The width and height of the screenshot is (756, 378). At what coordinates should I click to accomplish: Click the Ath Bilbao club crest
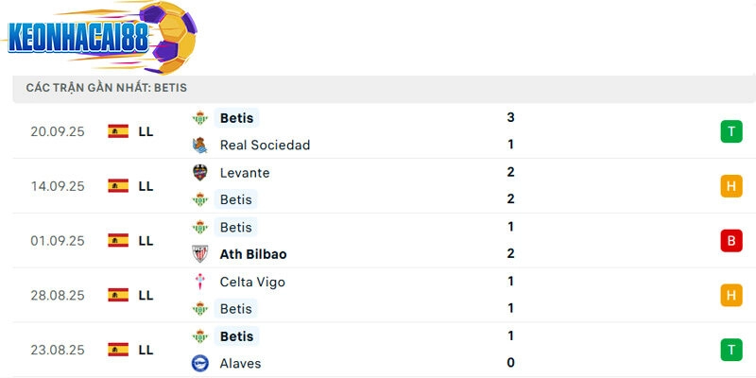[x=199, y=254]
